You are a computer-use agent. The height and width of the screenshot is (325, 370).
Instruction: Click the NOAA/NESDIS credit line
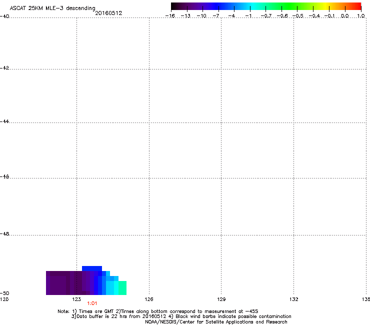click(216, 322)
